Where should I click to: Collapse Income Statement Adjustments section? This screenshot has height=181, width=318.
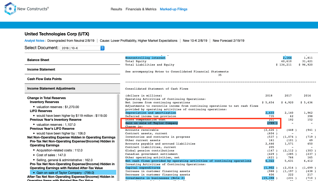coord(72,89)
